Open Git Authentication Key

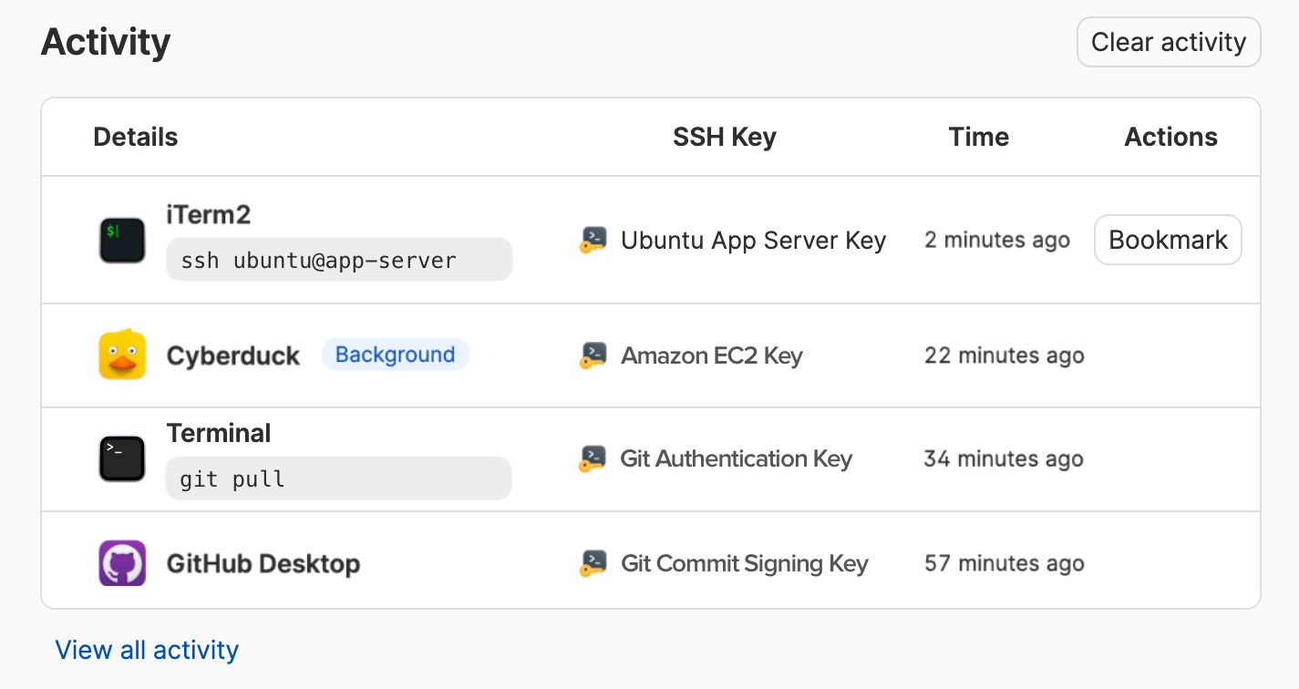tap(737, 459)
